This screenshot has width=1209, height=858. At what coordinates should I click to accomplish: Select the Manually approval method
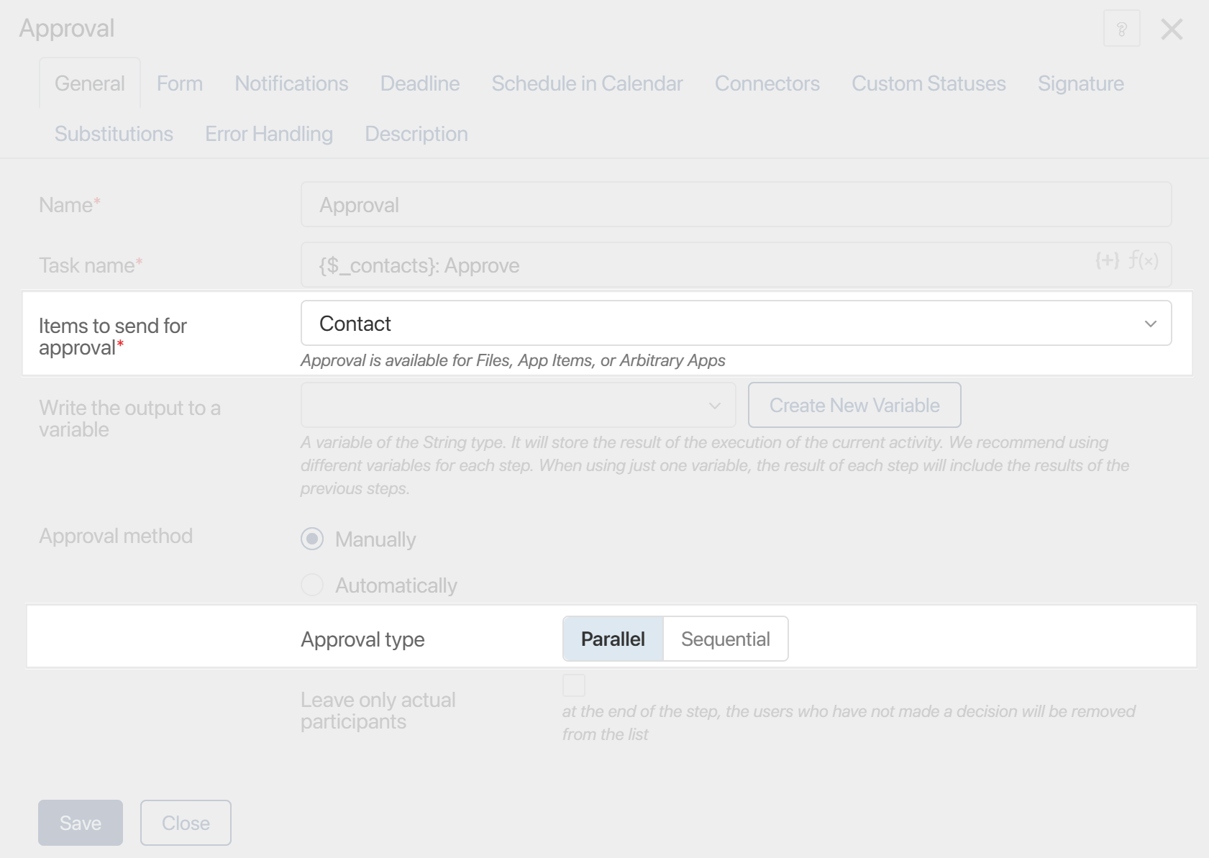click(x=312, y=539)
